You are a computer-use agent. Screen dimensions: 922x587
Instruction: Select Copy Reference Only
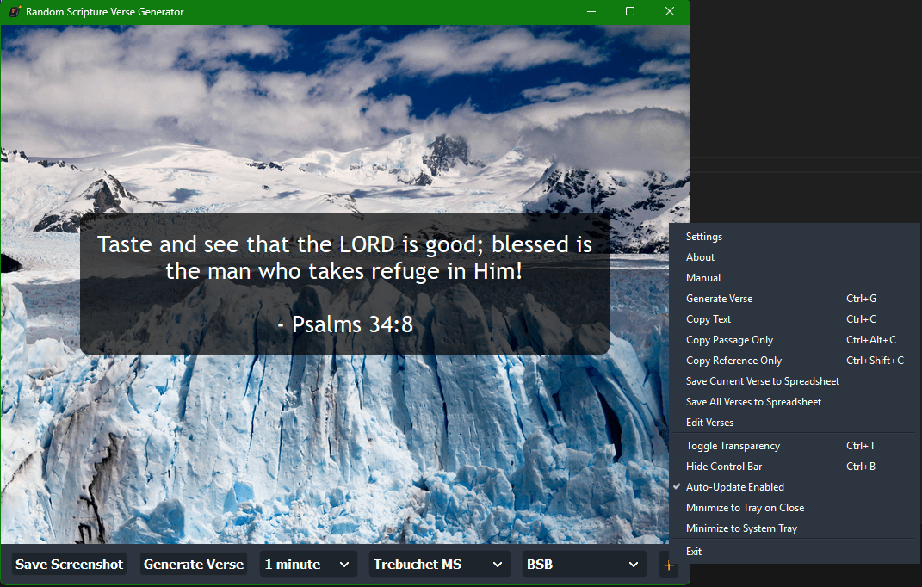coord(733,360)
